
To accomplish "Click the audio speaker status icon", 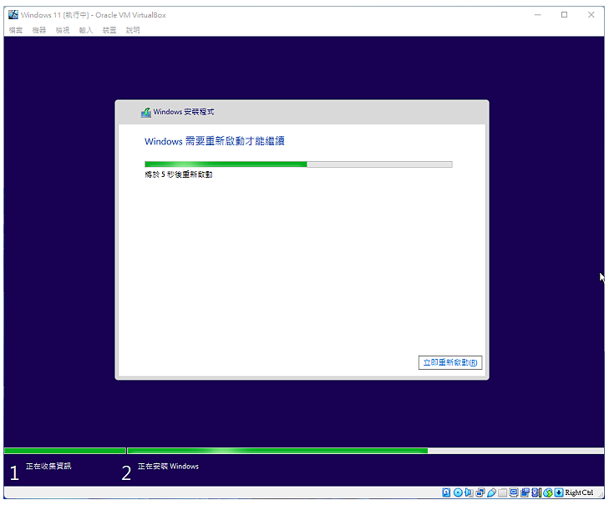I will click(469, 492).
